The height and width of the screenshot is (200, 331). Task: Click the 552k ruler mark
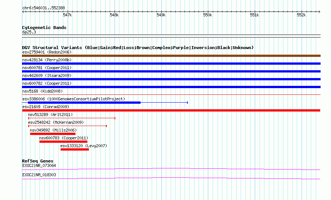(x=301, y=15)
